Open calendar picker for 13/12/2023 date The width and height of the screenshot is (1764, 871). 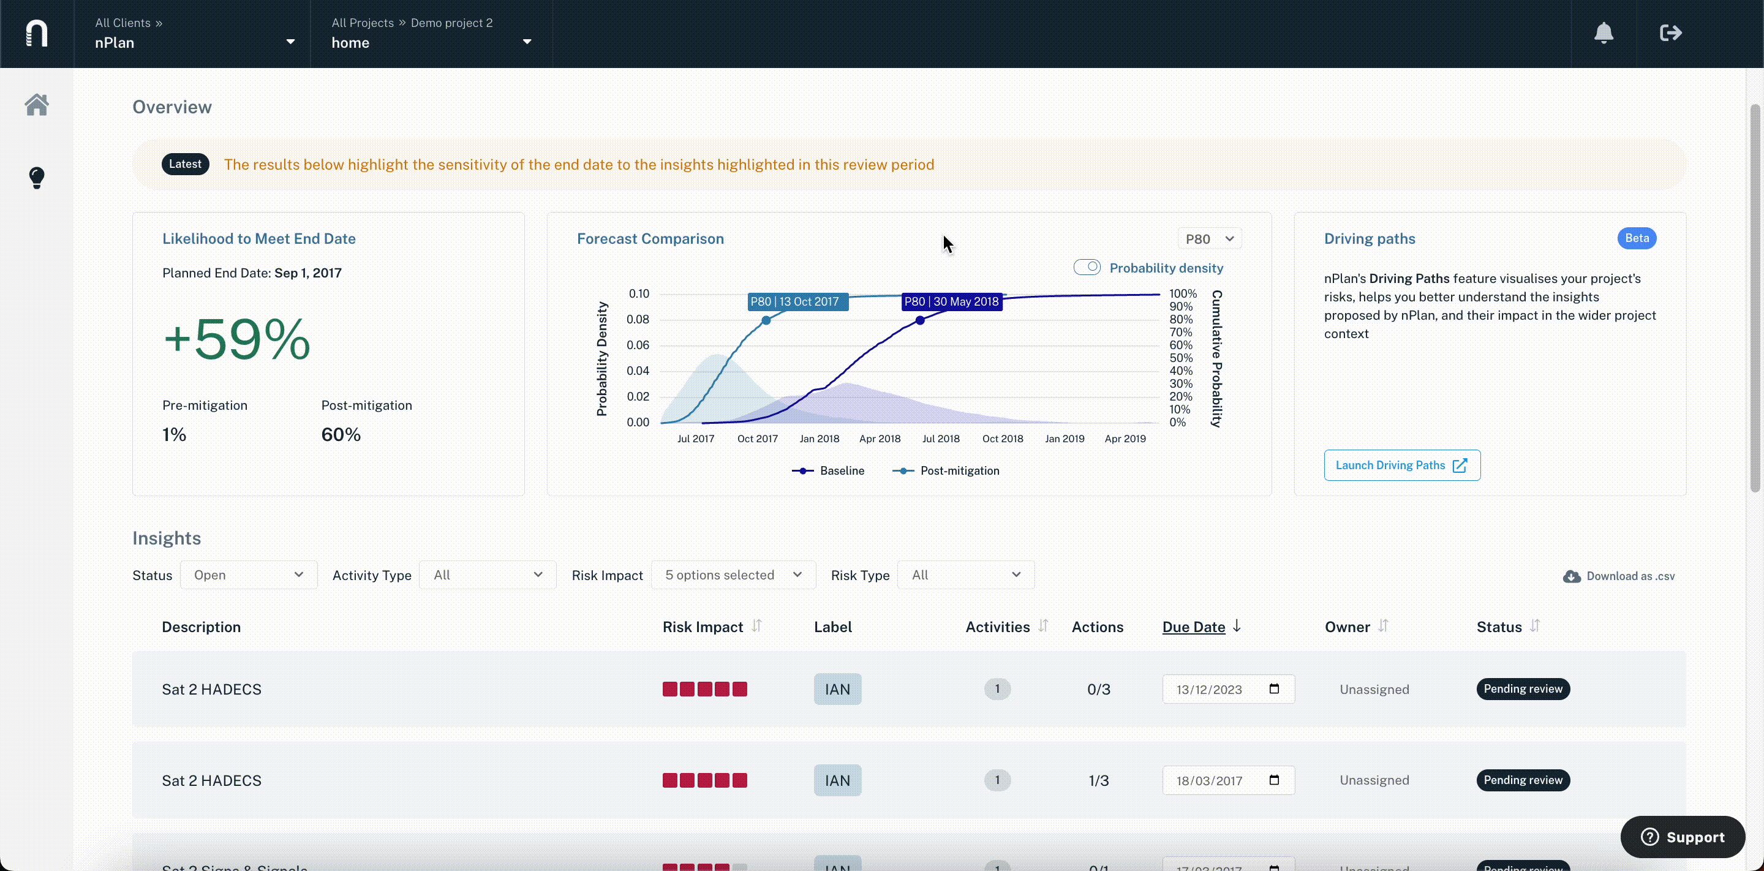(x=1274, y=689)
